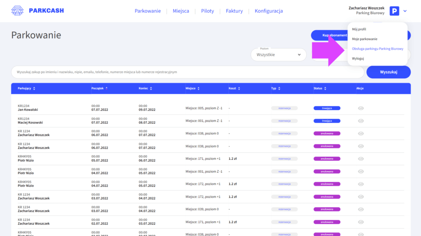Click into the purchase search field
Image resolution: width=421 pixels, height=236 pixels.
tap(187, 72)
